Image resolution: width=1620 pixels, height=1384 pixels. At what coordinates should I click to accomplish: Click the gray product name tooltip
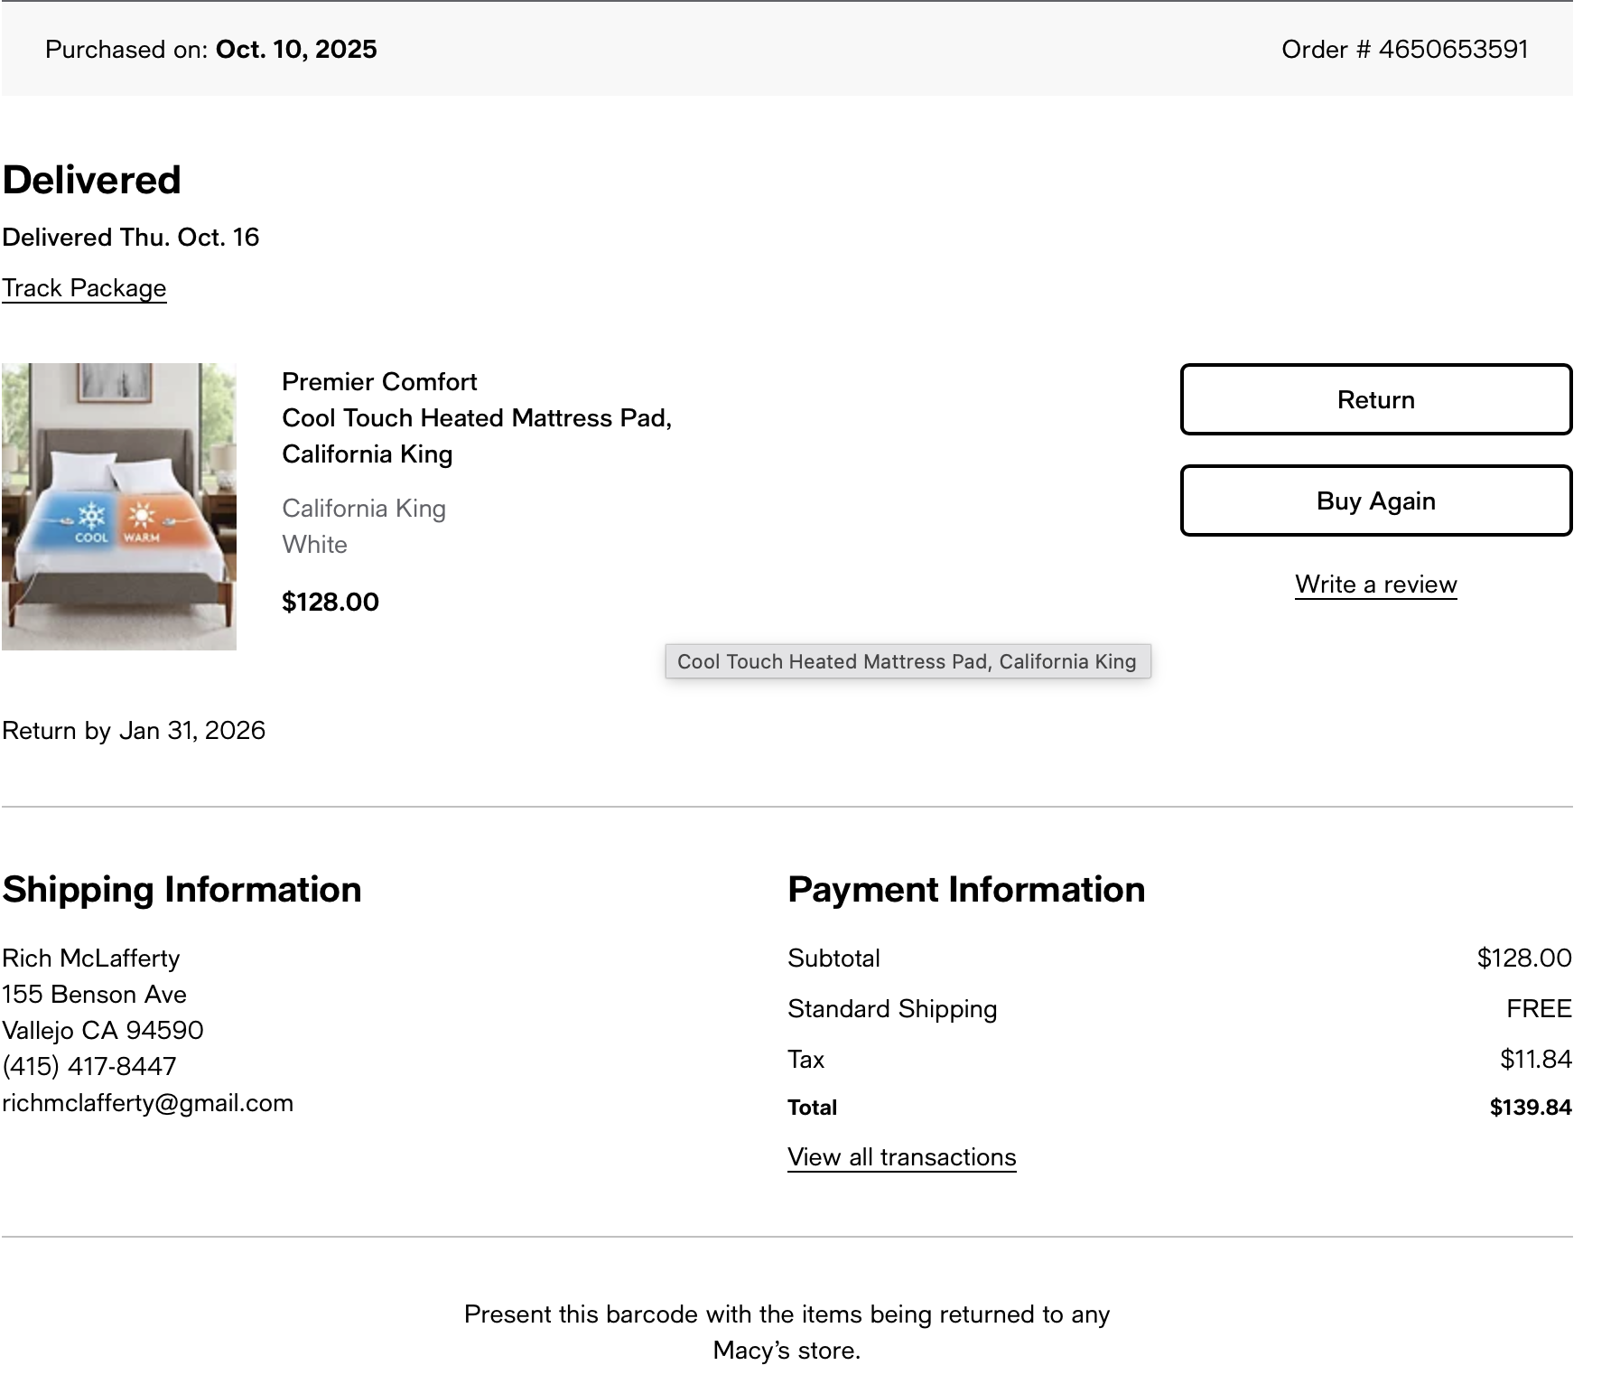tap(908, 661)
